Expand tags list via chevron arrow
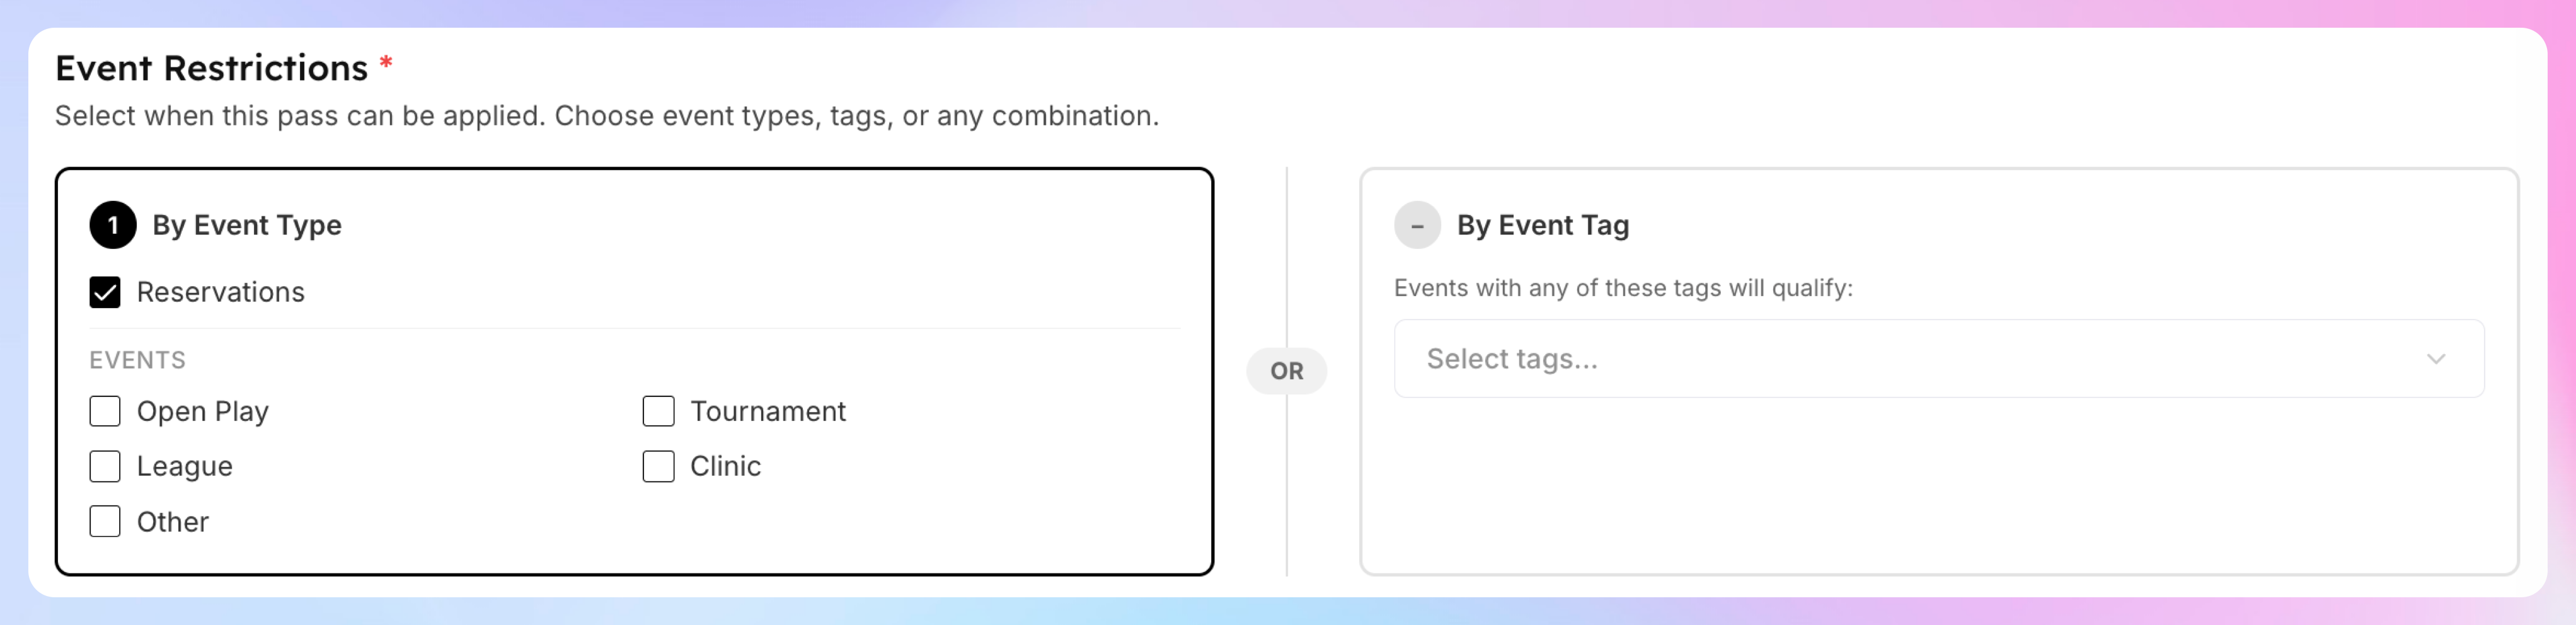Viewport: 2576px width, 625px height. pos(2435,359)
